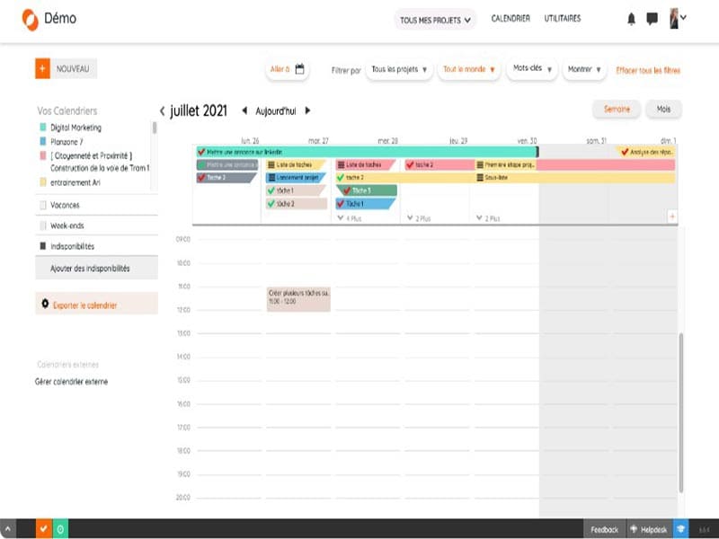This screenshot has width=719, height=539.
Task: Open the Tous les projets filter dropdown
Action: 399,70
